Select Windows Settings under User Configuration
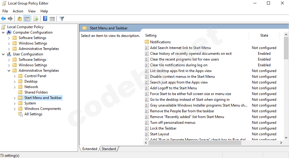 point(33,65)
